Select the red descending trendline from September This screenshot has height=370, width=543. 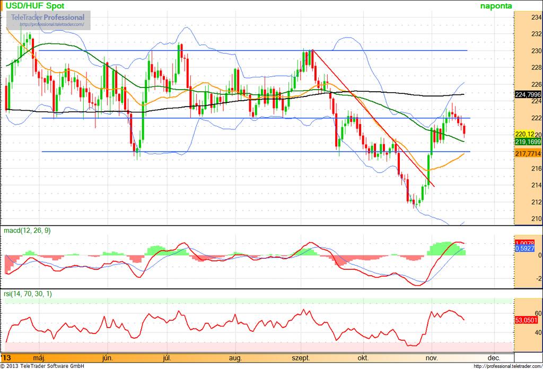point(373,118)
